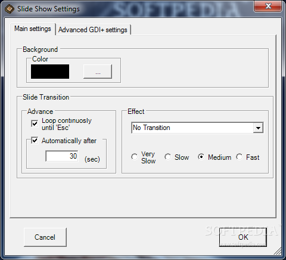Click the seconds field showing 30
286x260 pixels.
point(62,156)
